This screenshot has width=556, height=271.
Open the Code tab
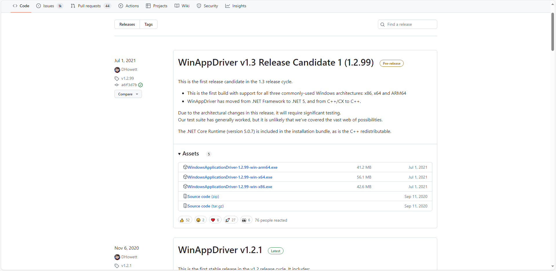coord(21,6)
